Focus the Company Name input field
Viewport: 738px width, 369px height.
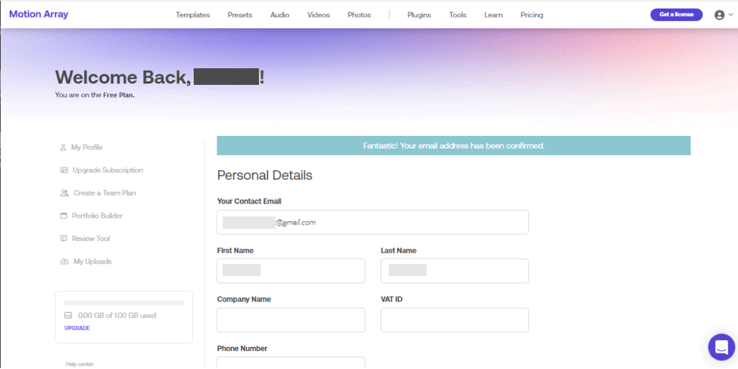(291, 320)
